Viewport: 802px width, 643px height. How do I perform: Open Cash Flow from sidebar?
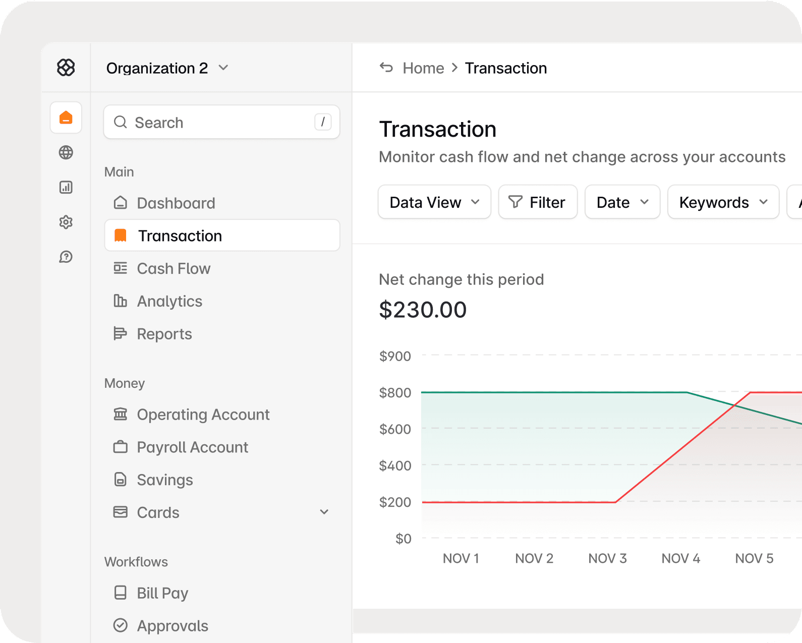[174, 269]
